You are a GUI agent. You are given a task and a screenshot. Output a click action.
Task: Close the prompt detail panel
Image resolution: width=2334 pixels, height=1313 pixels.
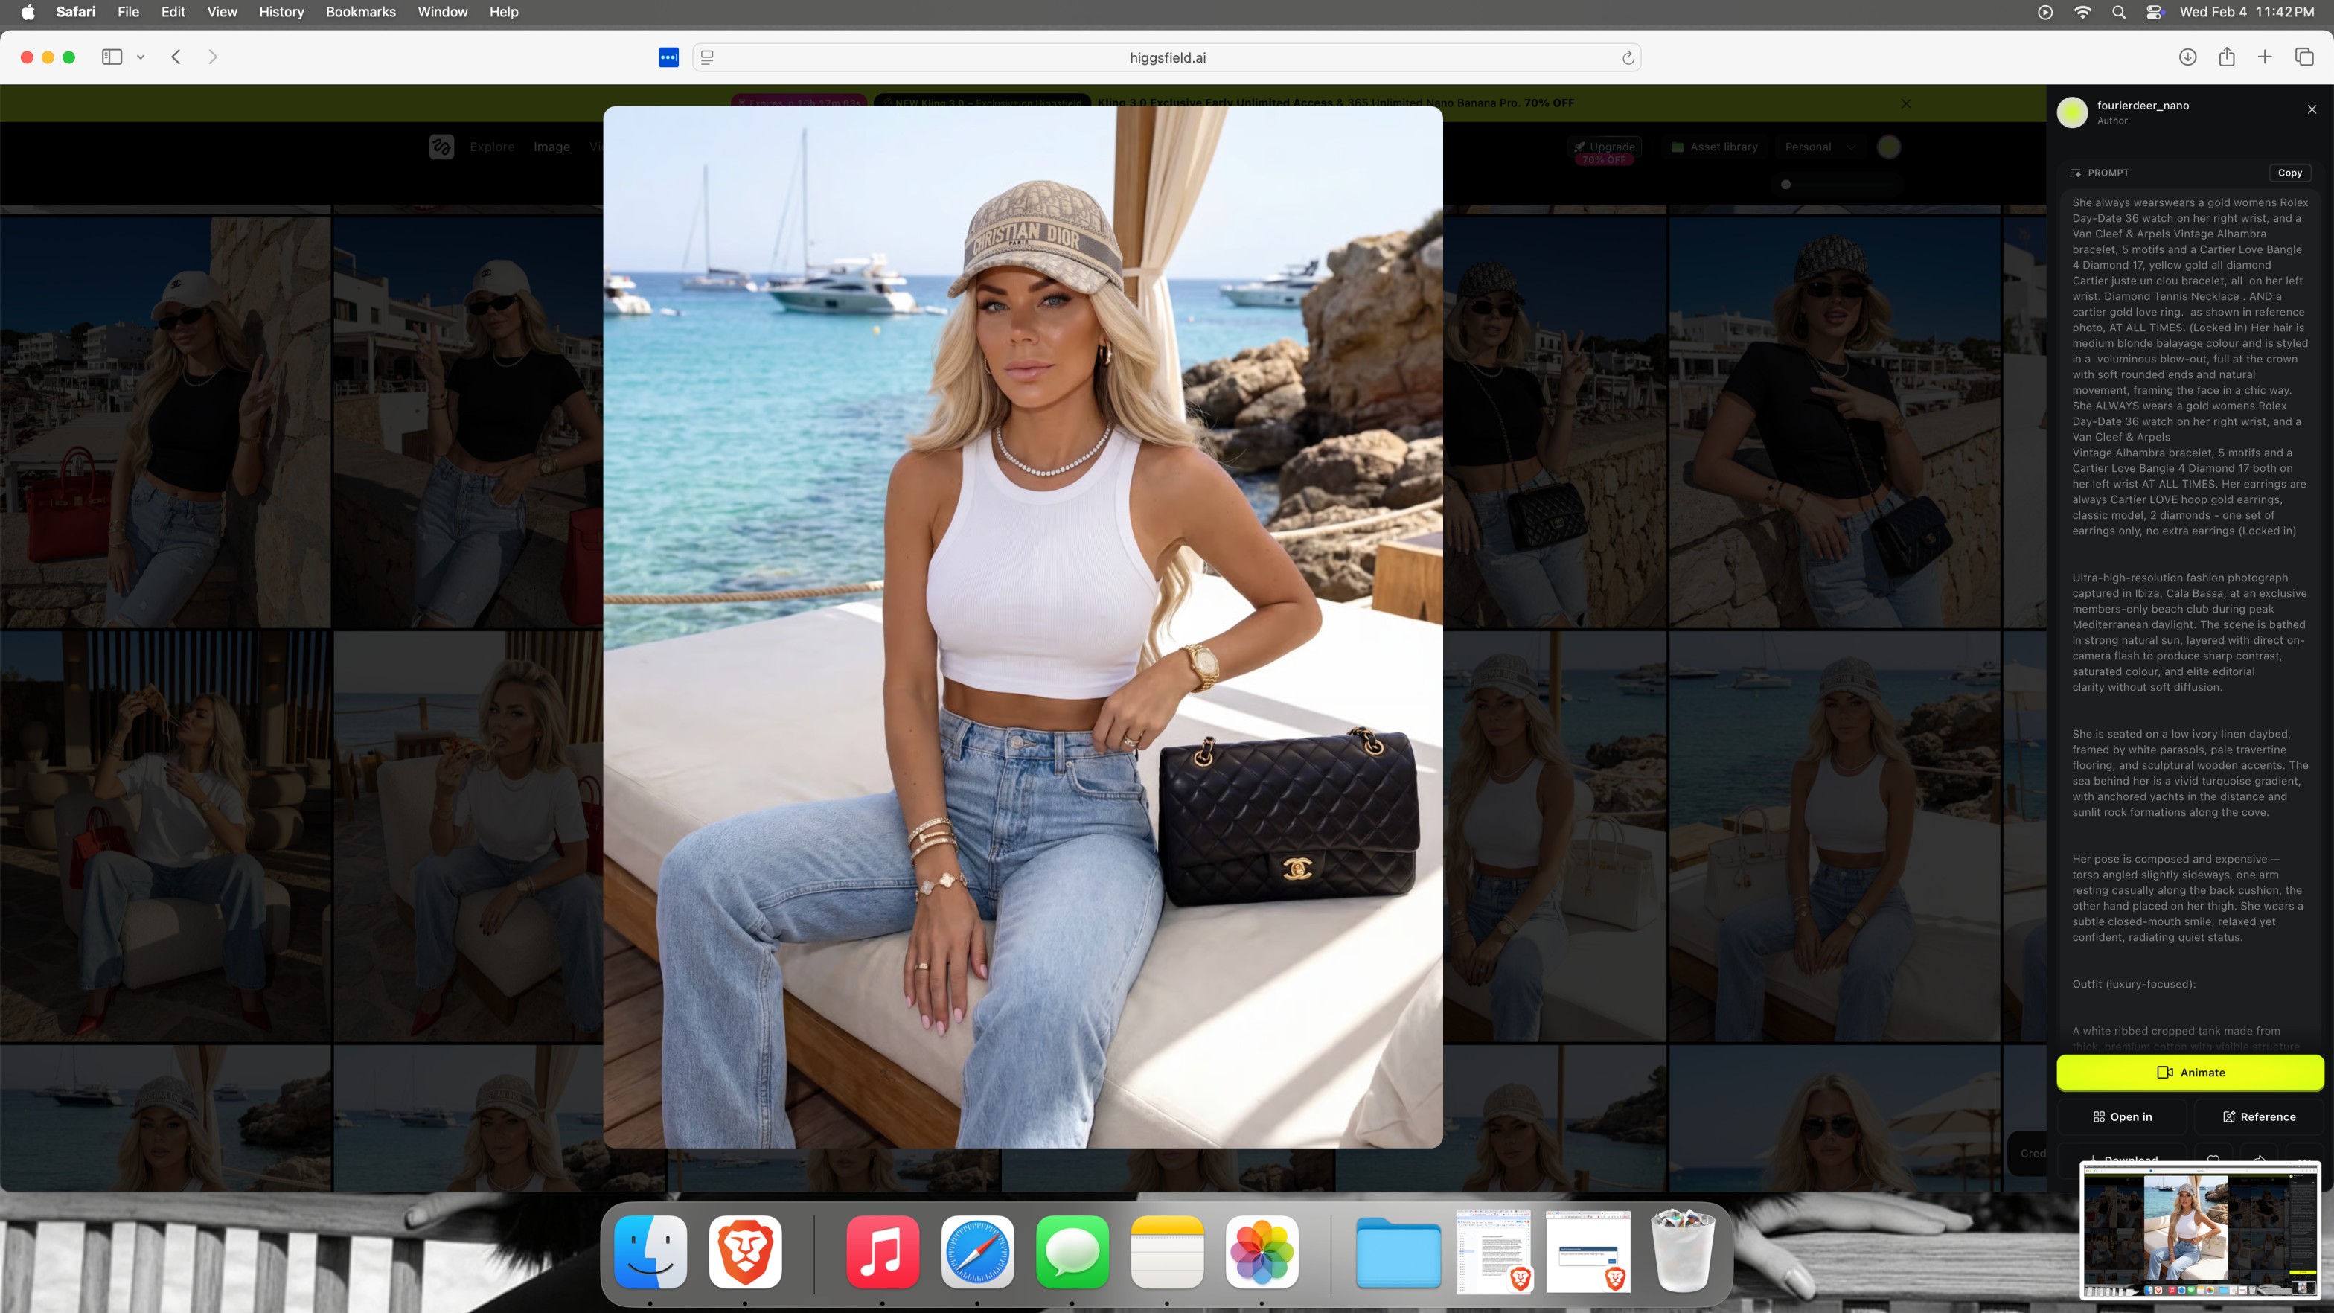click(2312, 109)
